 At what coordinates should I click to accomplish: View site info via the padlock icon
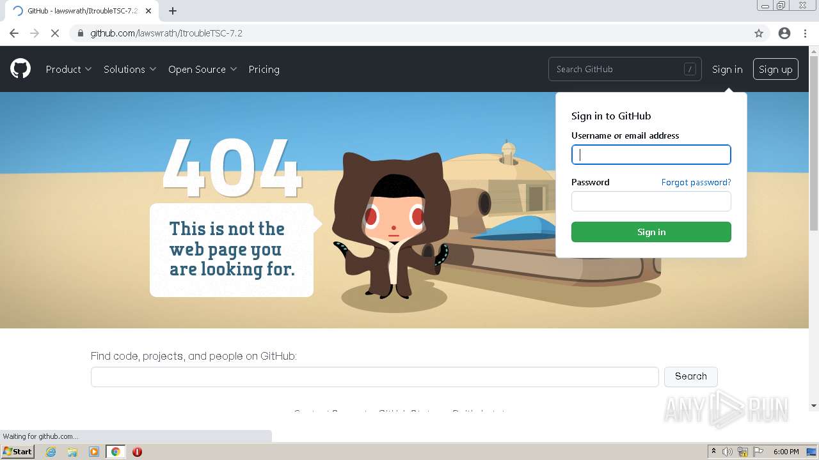click(81, 33)
